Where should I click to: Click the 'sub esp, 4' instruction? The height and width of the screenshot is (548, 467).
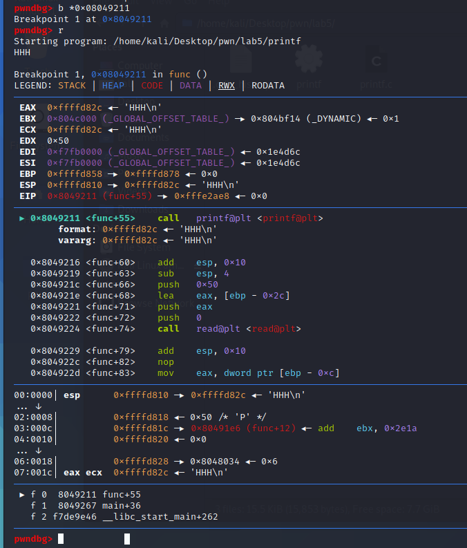(x=193, y=273)
